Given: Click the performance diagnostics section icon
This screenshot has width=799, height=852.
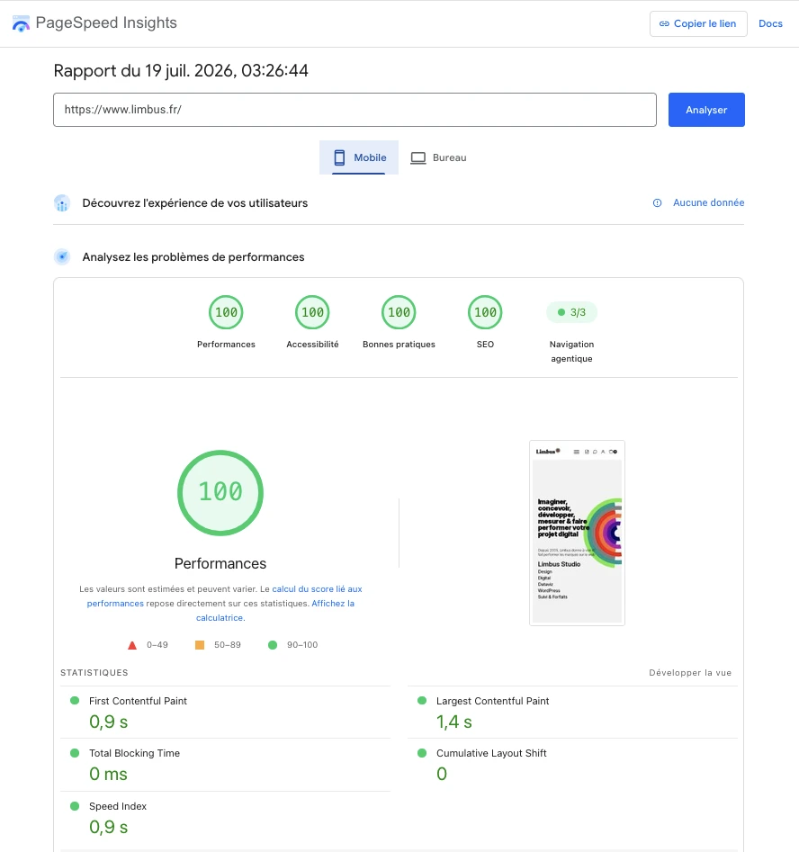Looking at the screenshot, I should [62, 257].
